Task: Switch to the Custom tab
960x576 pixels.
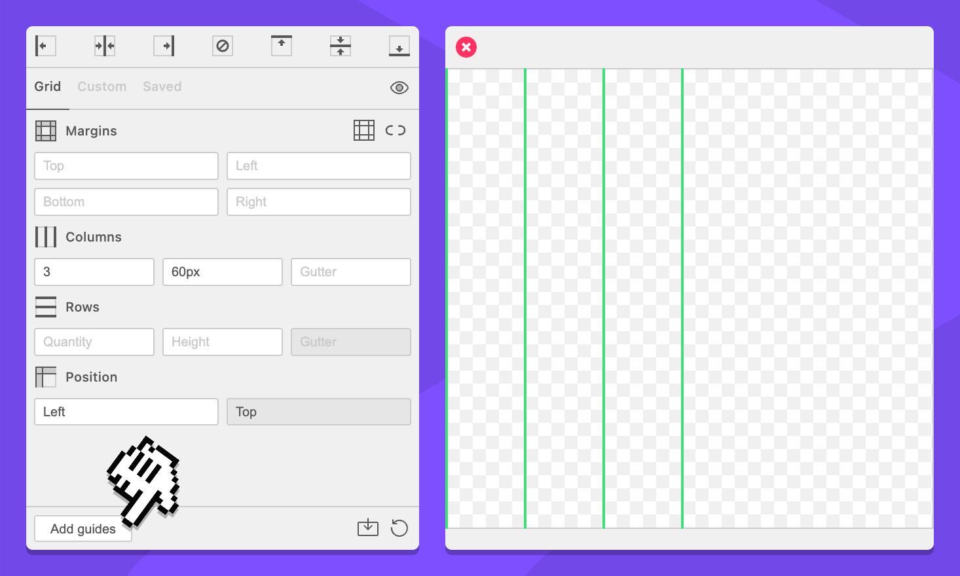Action: [x=102, y=86]
